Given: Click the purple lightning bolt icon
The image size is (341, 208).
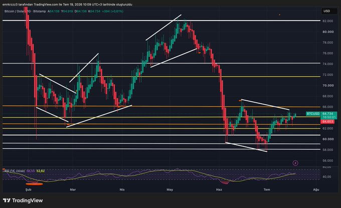Looking at the screenshot, I should [x=295, y=163].
